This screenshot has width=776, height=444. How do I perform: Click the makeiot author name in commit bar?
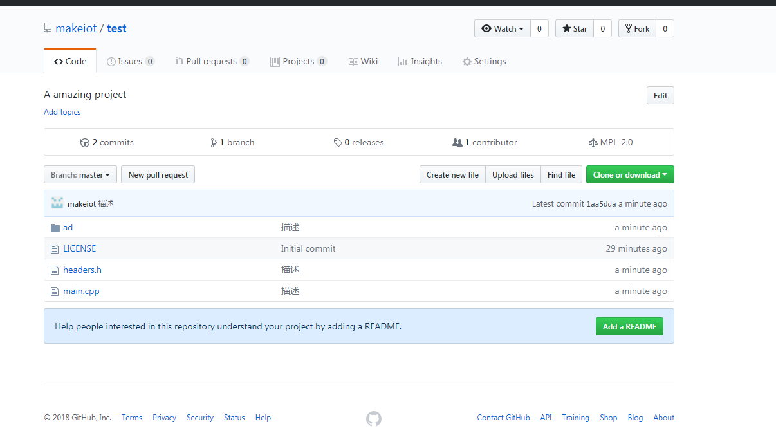tap(82, 204)
